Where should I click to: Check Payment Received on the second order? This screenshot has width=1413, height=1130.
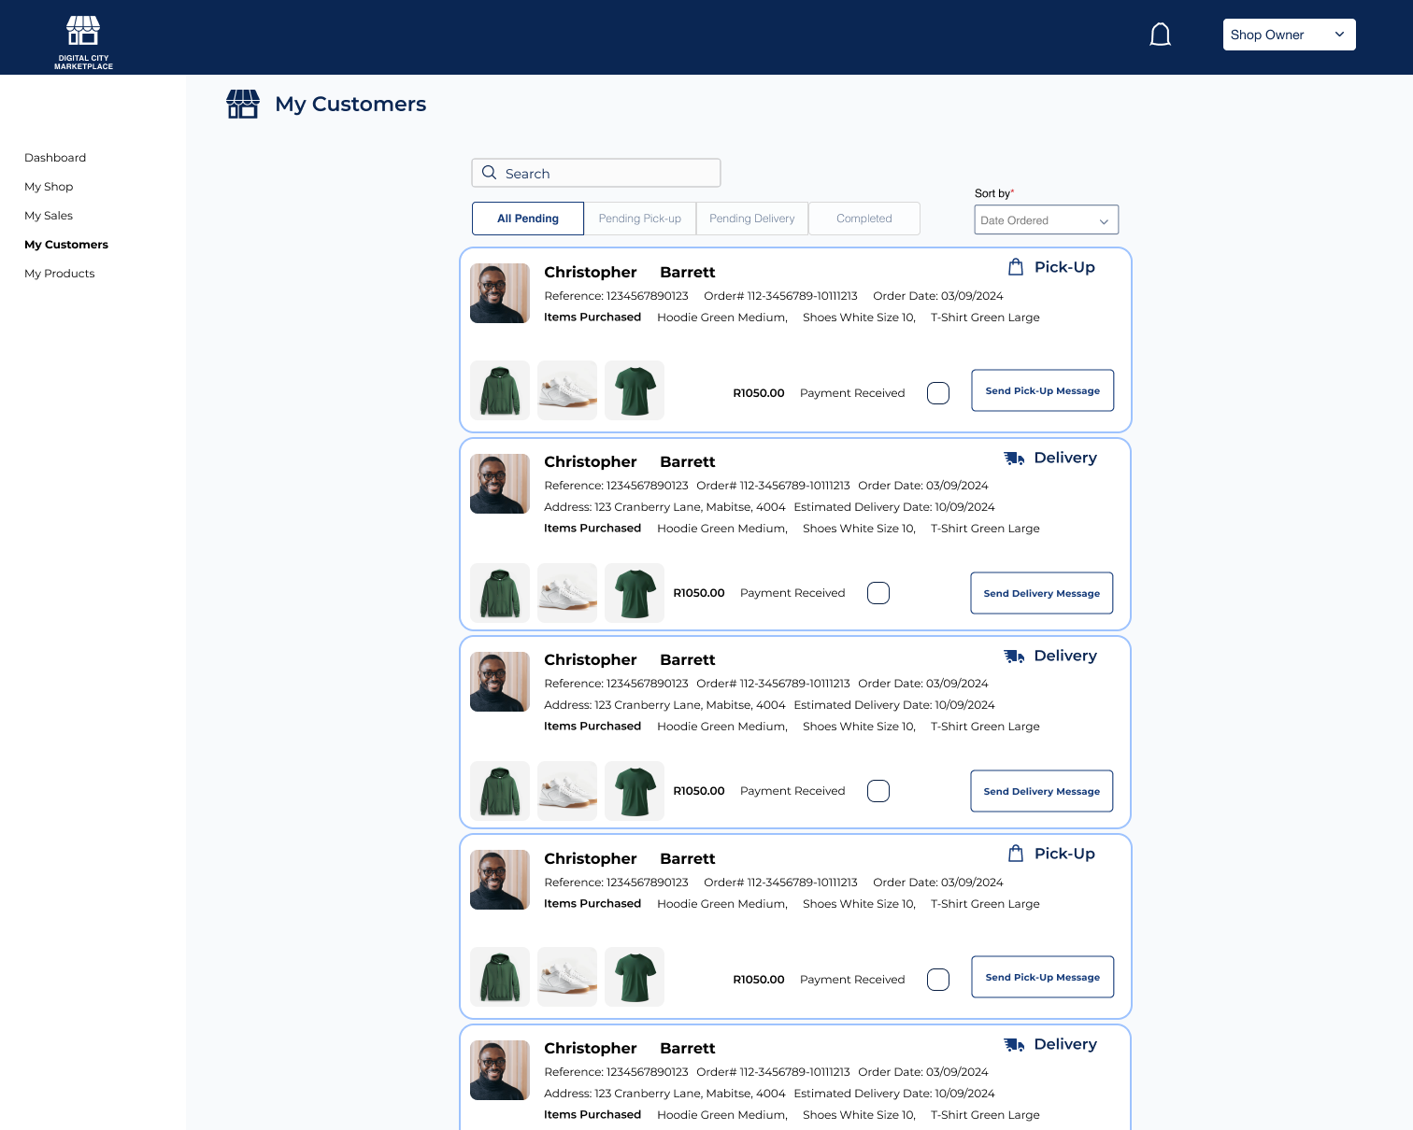(878, 593)
